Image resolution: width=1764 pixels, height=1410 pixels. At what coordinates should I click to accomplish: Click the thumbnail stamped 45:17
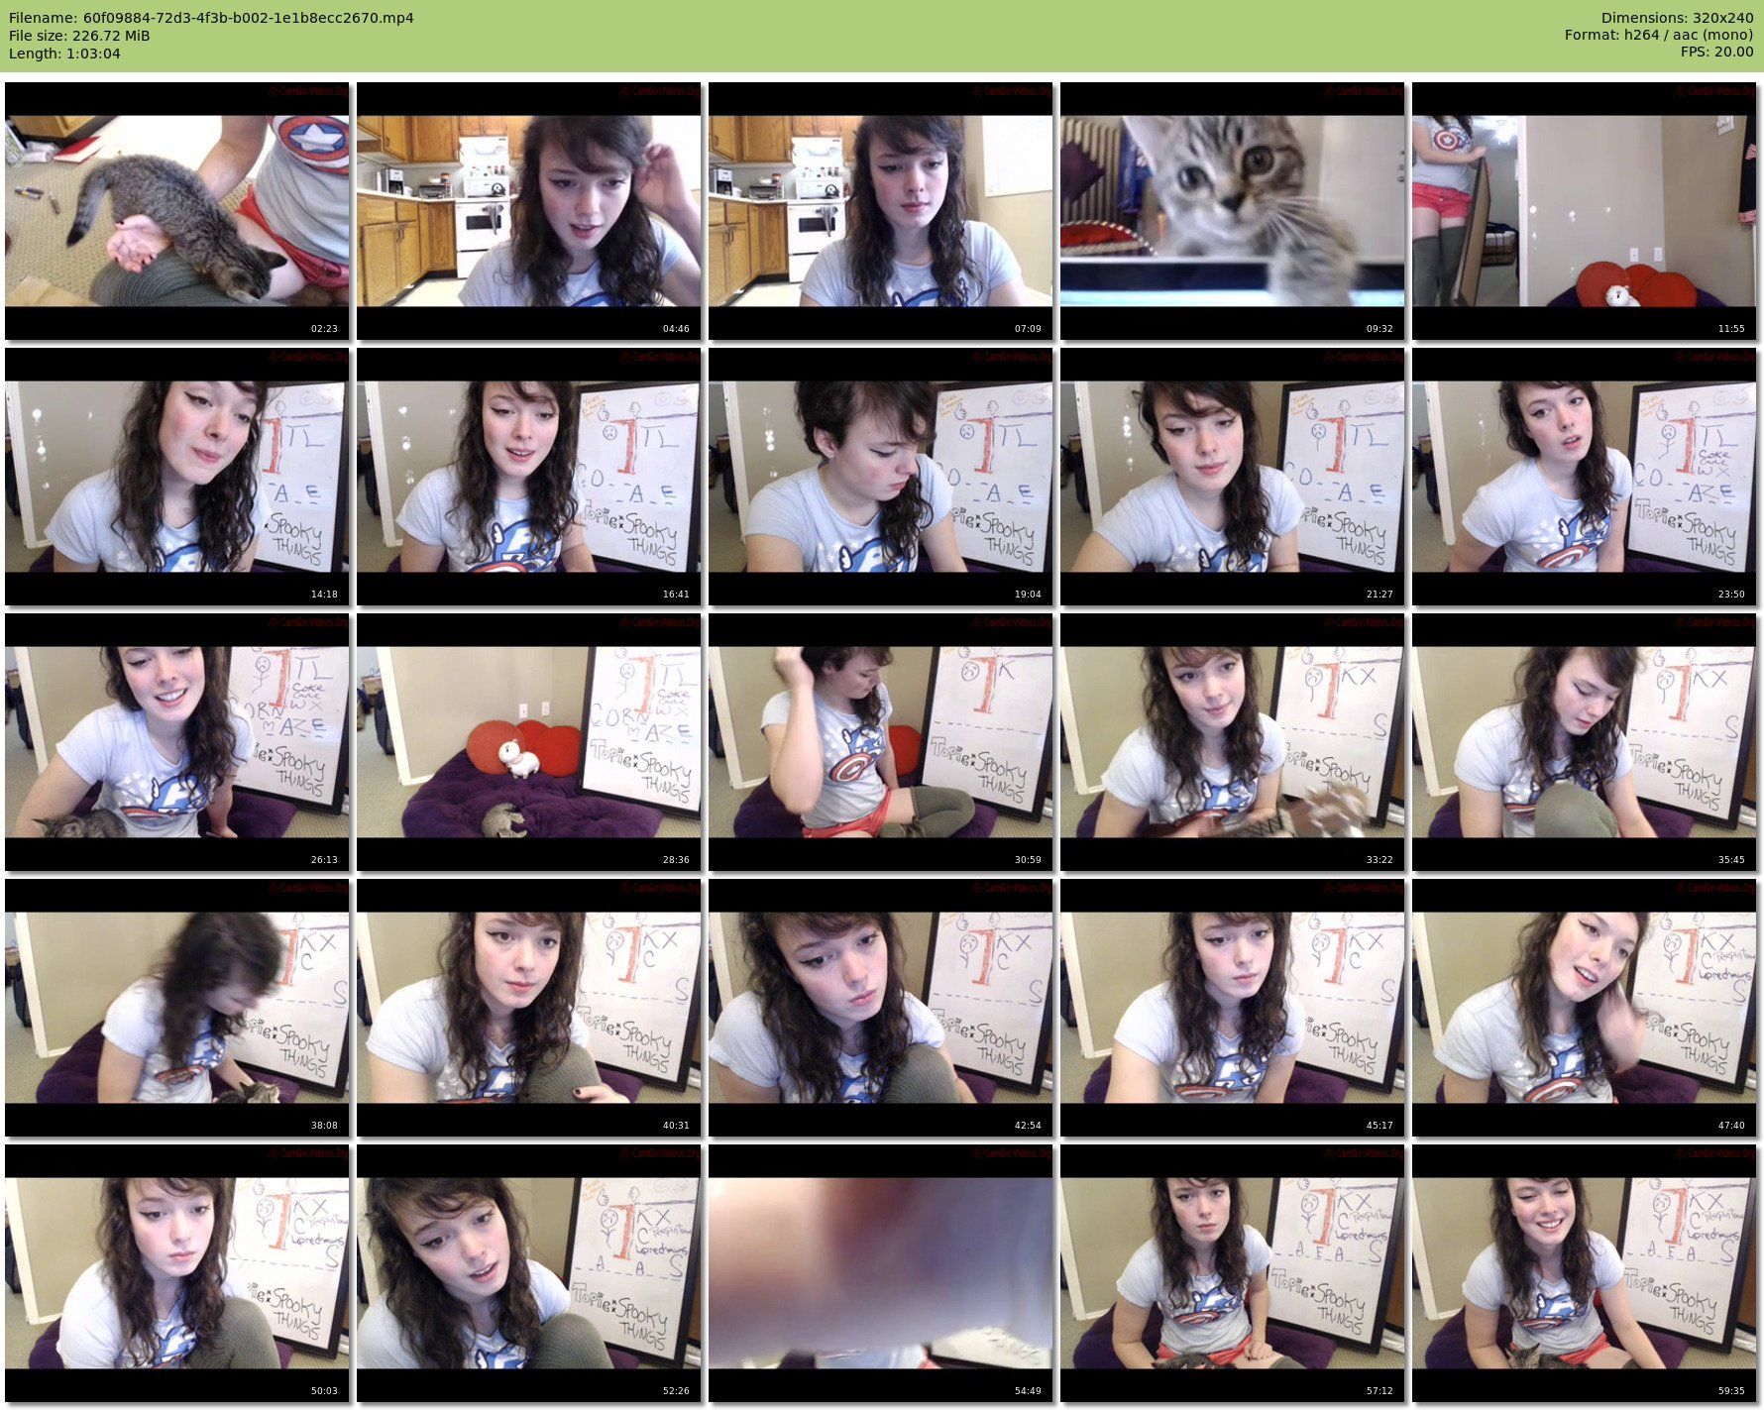tap(1233, 1008)
